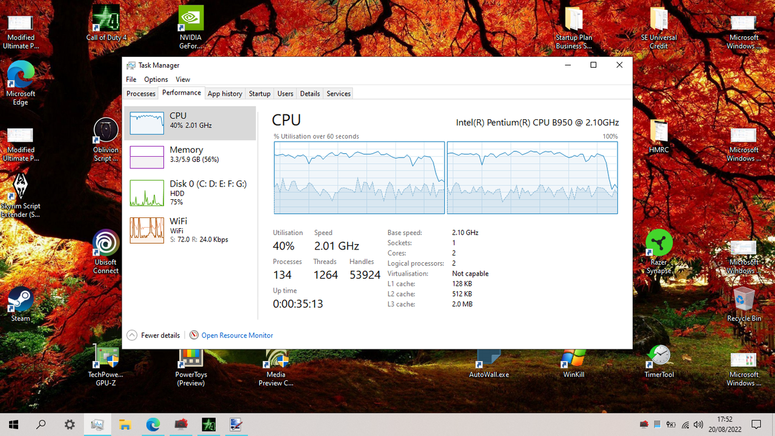This screenshot has height=436, width=775.
Task: Click the up time 0:00:35:13 value
Action: (x=298, y=304)
